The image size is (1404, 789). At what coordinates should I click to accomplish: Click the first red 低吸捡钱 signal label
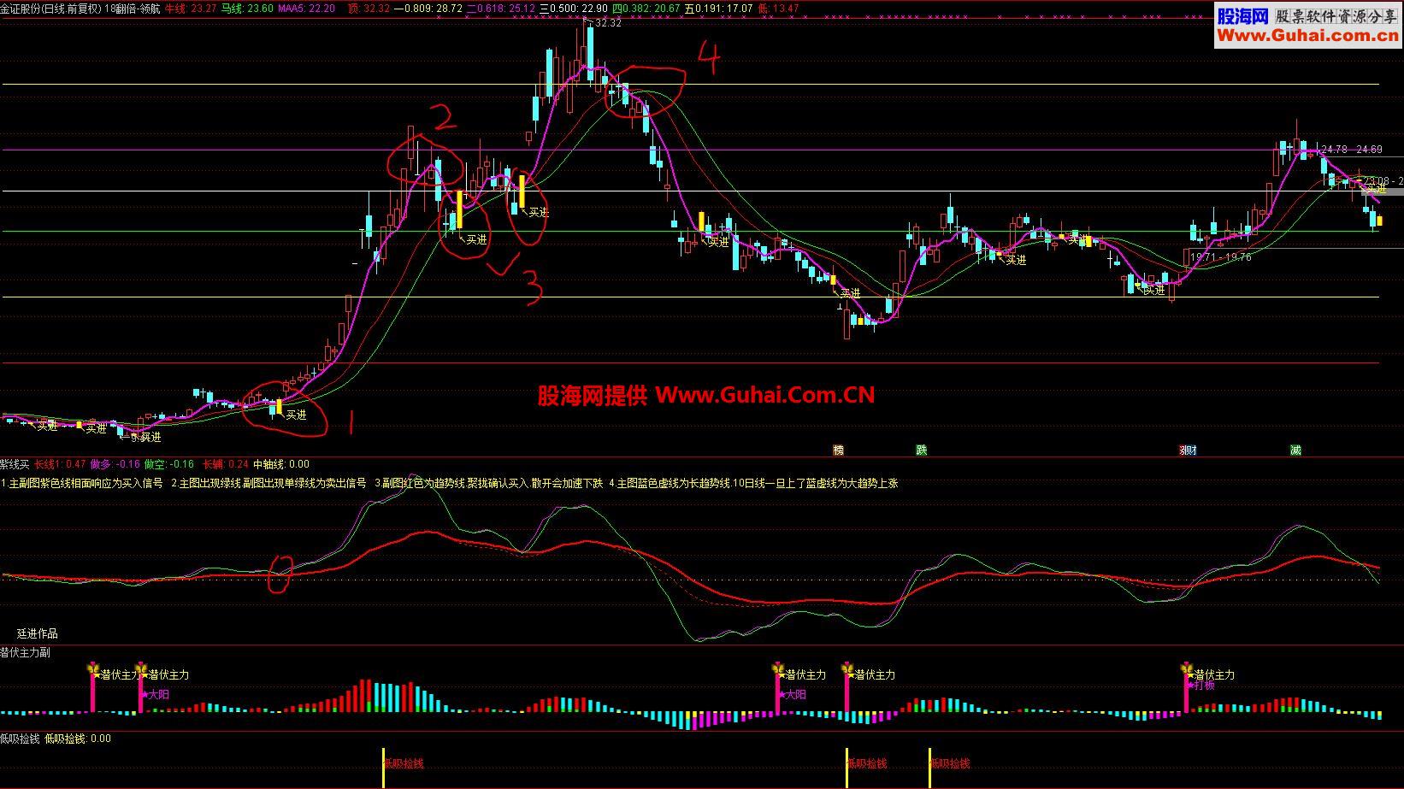tap(404, 763)
